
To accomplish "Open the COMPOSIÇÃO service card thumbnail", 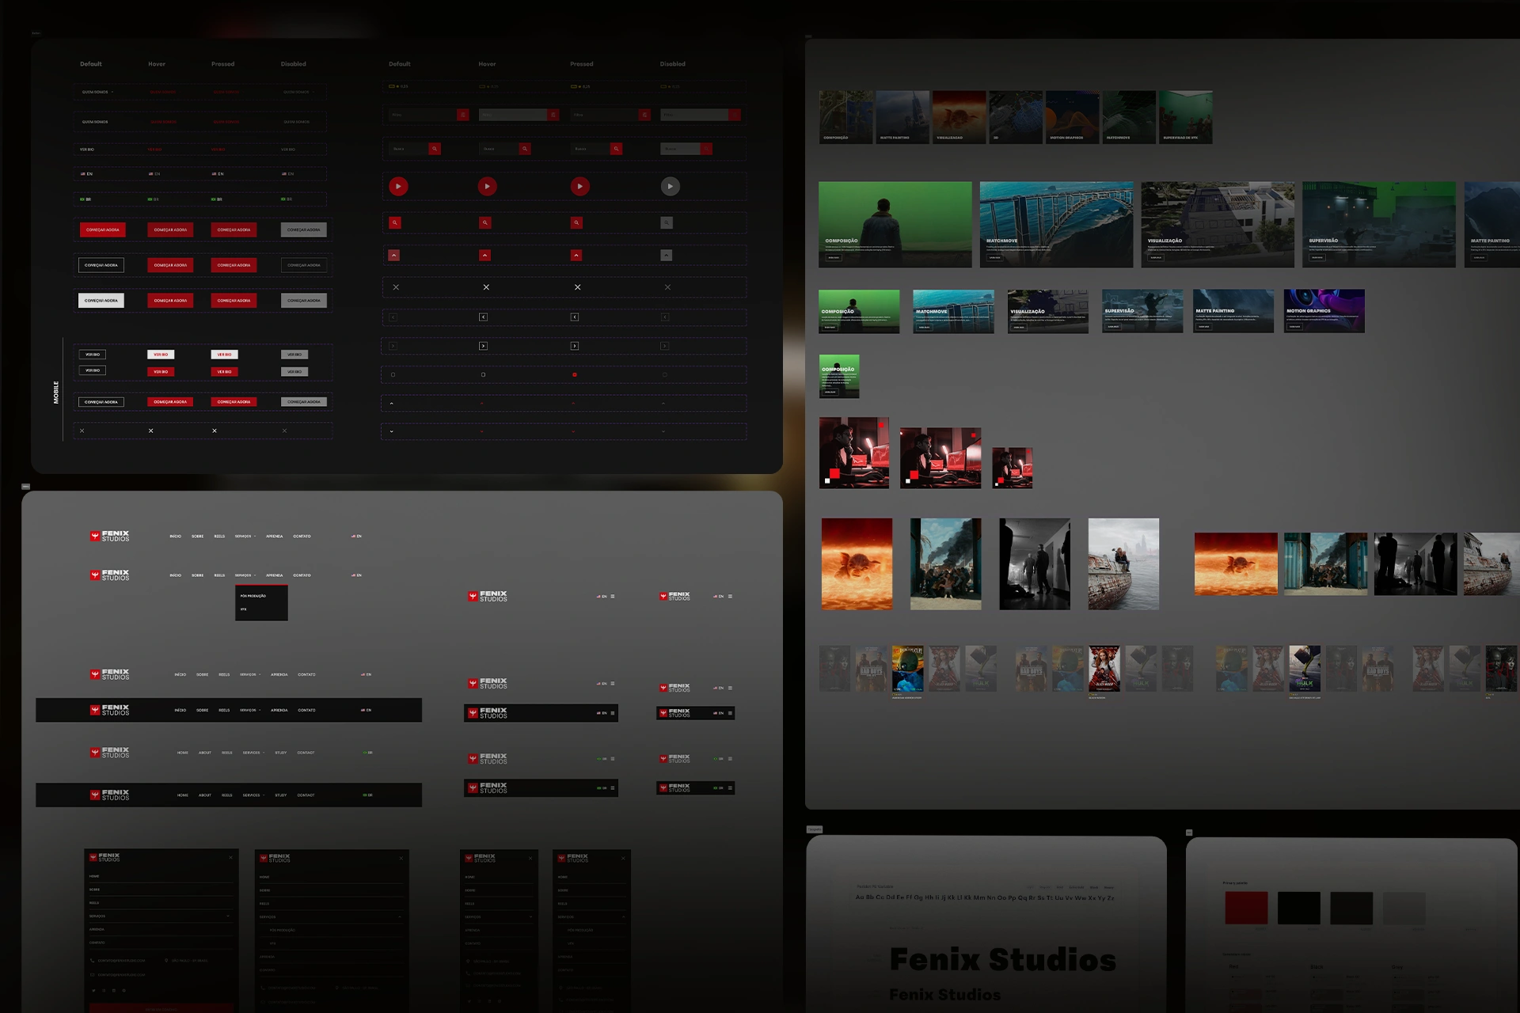I will click(x=845, y=116).
